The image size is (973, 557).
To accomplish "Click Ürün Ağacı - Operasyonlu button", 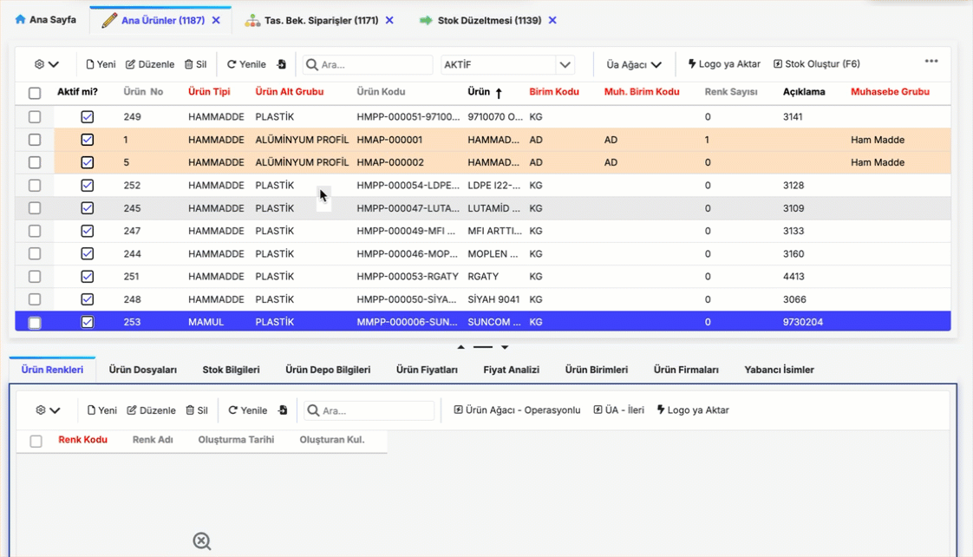I will [x=517, y=410].
